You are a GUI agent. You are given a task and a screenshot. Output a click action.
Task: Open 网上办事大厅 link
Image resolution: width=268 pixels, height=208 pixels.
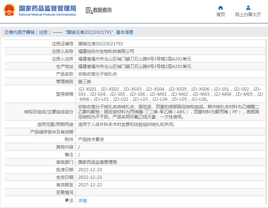(248, 15)
